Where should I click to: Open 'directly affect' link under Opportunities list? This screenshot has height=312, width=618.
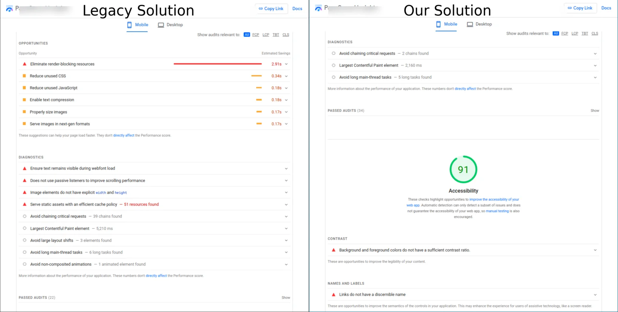tap(124, 135)
